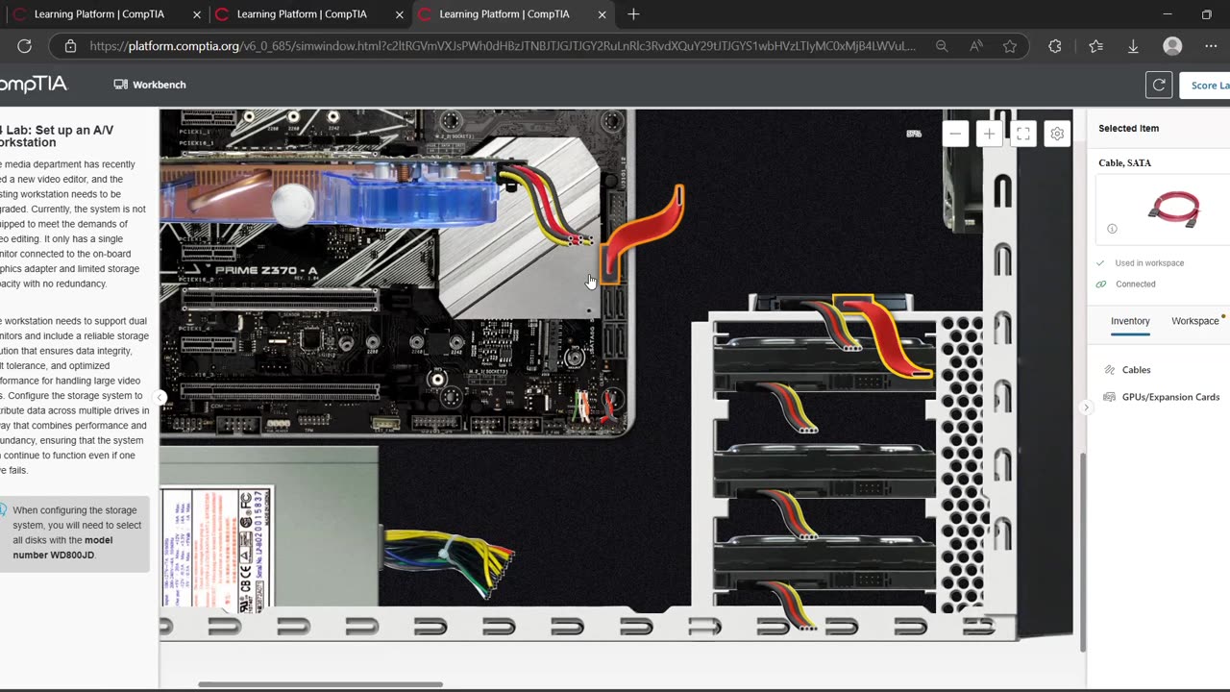Click the Used in workspace status
The height and width of the screenshot is (692, 1230).
1149,263
